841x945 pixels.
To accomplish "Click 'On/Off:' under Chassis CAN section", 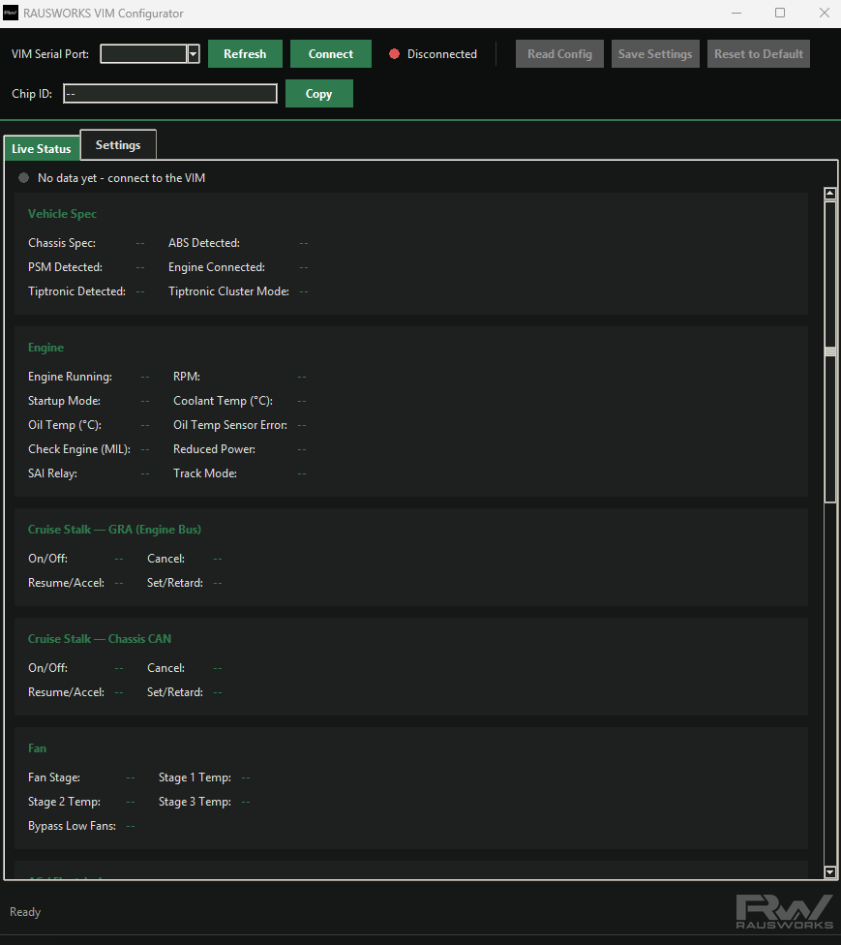I will pyautogui.click(x=48, y=668).
